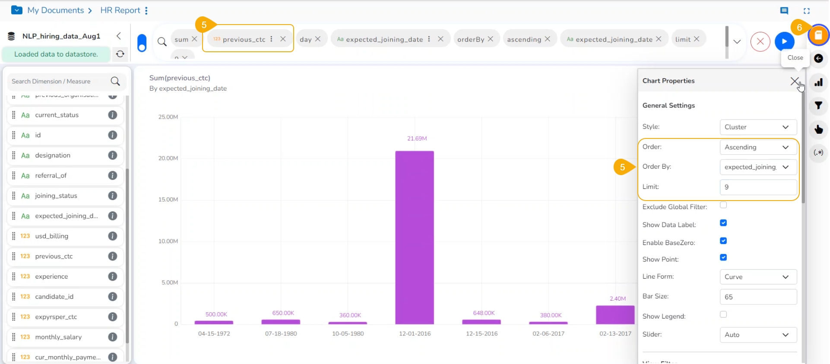Click the Bar Size input field
The height and width of the screenshot is (364, 830).
click(x=758, y=297)
